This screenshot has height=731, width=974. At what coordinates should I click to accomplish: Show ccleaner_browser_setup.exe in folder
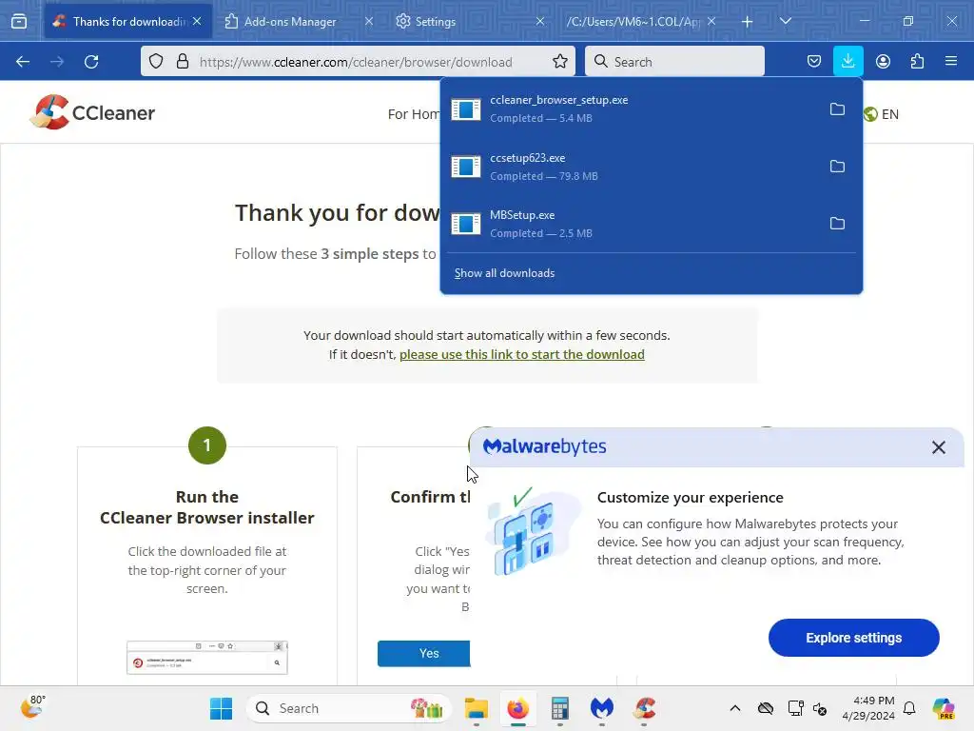coord(837,109)
